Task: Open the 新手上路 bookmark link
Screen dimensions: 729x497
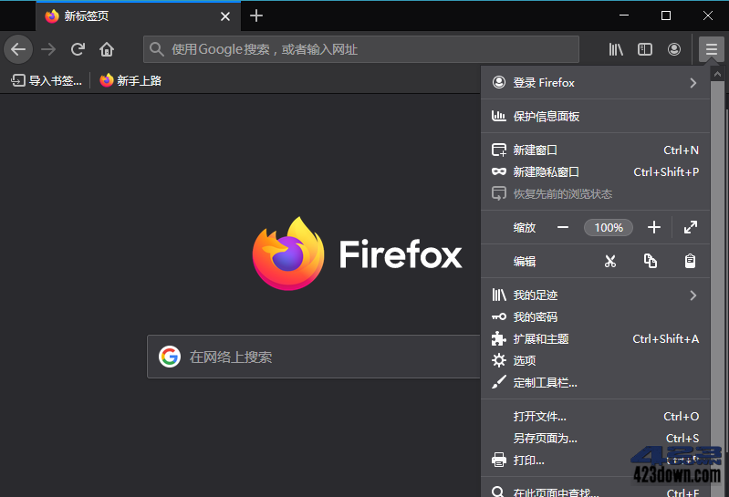Action: 130,80
